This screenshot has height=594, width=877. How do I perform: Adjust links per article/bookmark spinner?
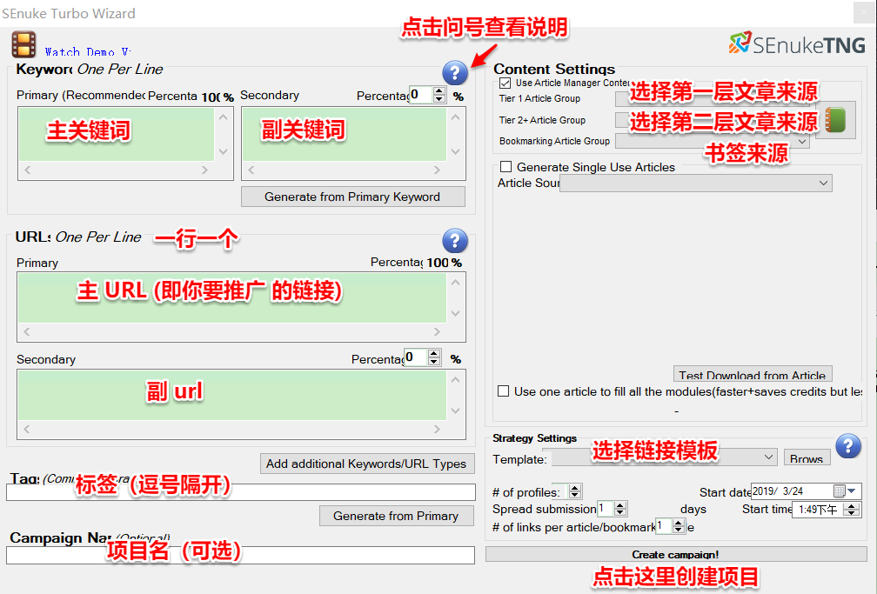679,526
